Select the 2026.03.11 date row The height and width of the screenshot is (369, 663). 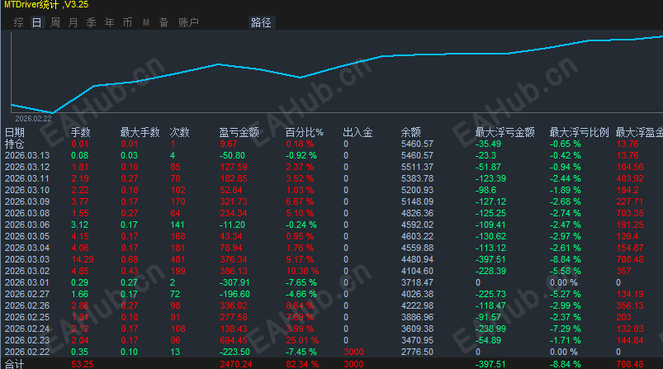coord(27,178)
